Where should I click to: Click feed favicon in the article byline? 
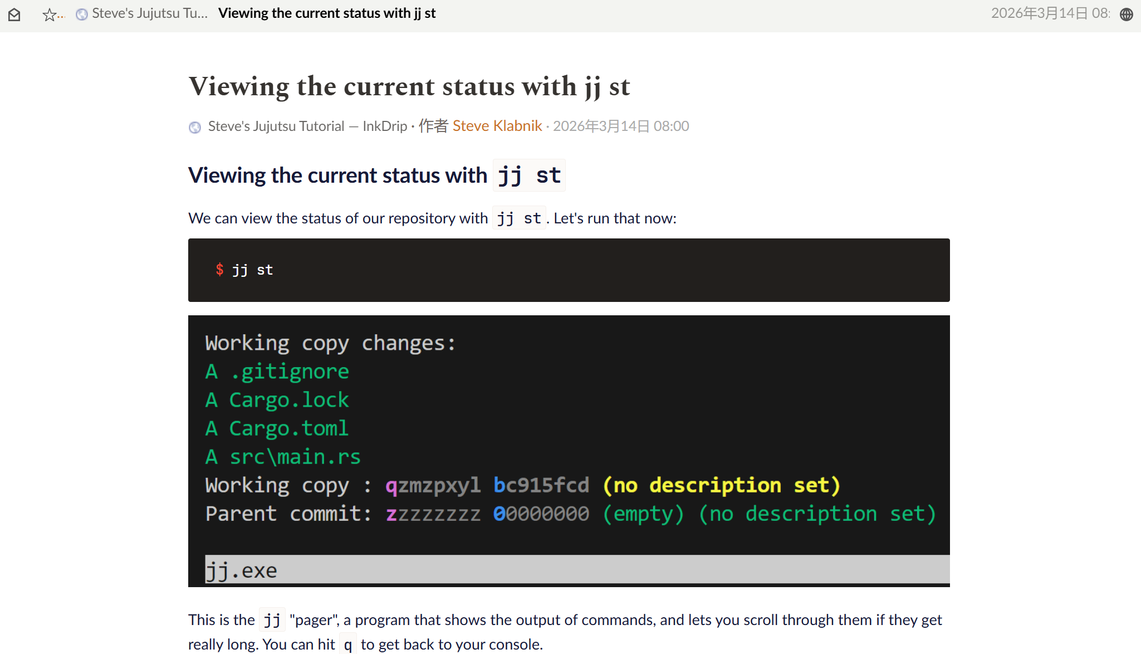click(195, 128)
